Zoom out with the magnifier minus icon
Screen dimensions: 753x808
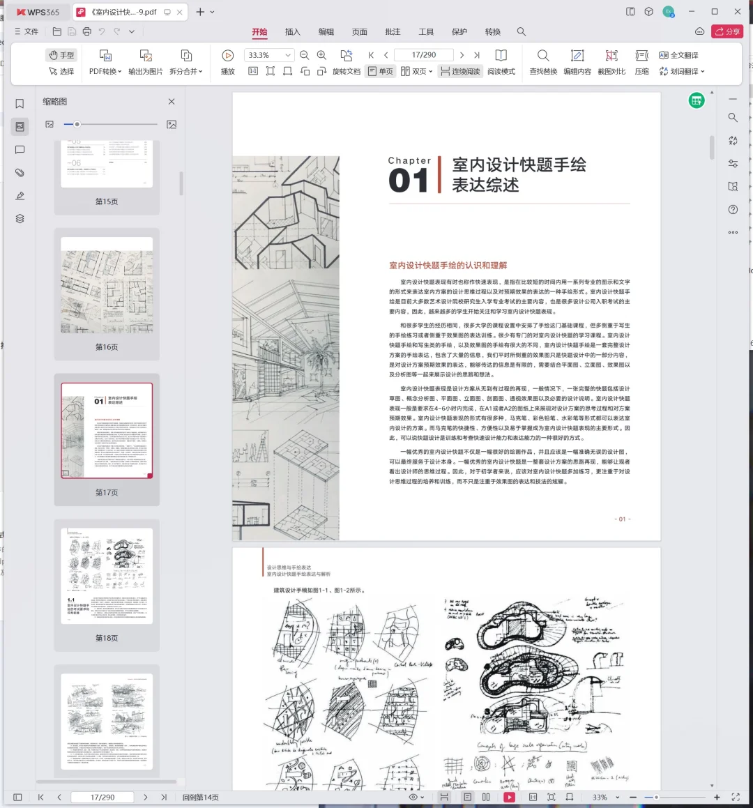304,55
